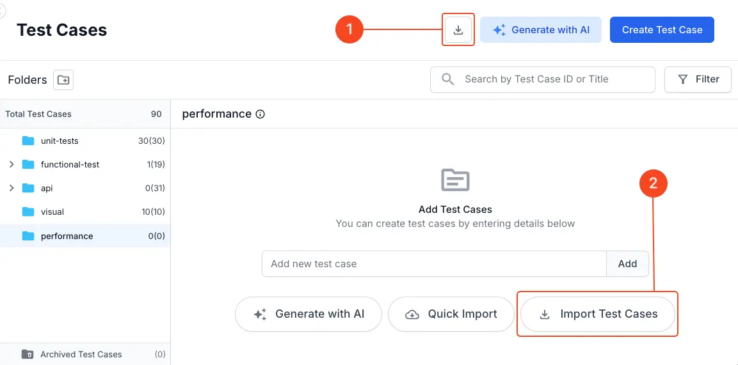The height and width of the screenshot is (365, 738).
Task: Expand the functional-test folder
Action: coord(12,164)
